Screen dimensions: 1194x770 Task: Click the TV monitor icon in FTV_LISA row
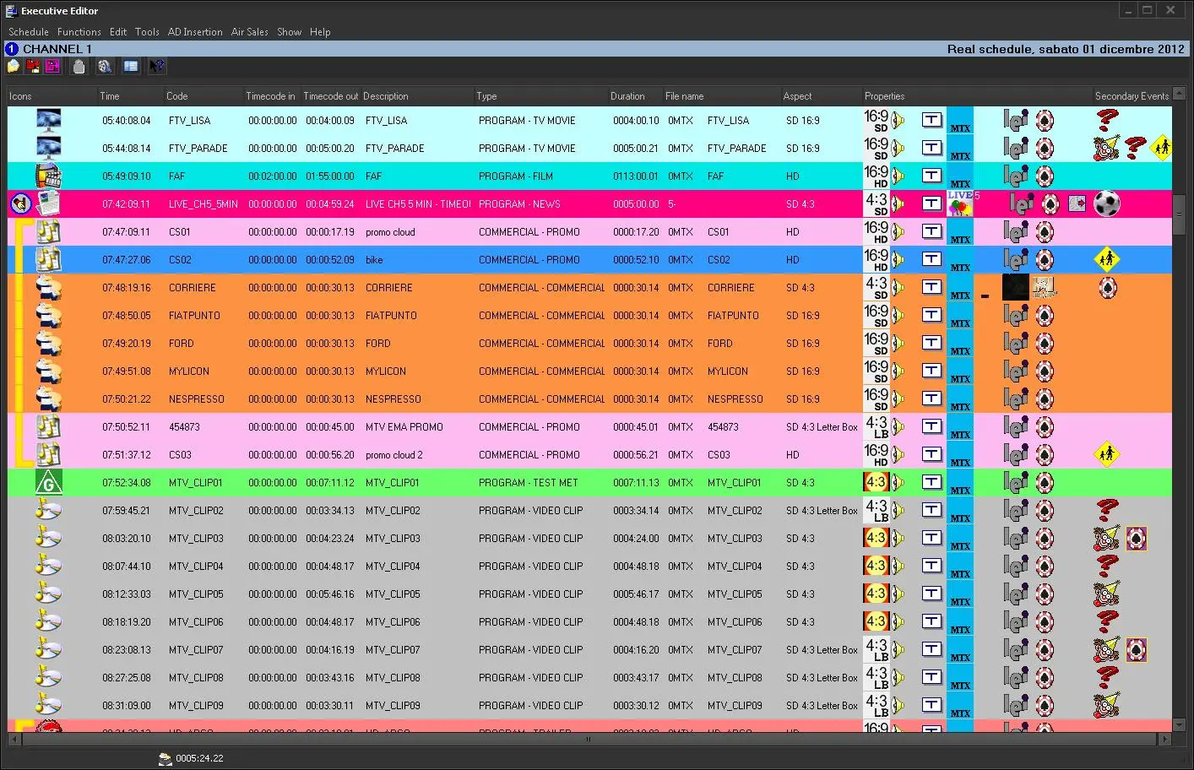[48, 120]
